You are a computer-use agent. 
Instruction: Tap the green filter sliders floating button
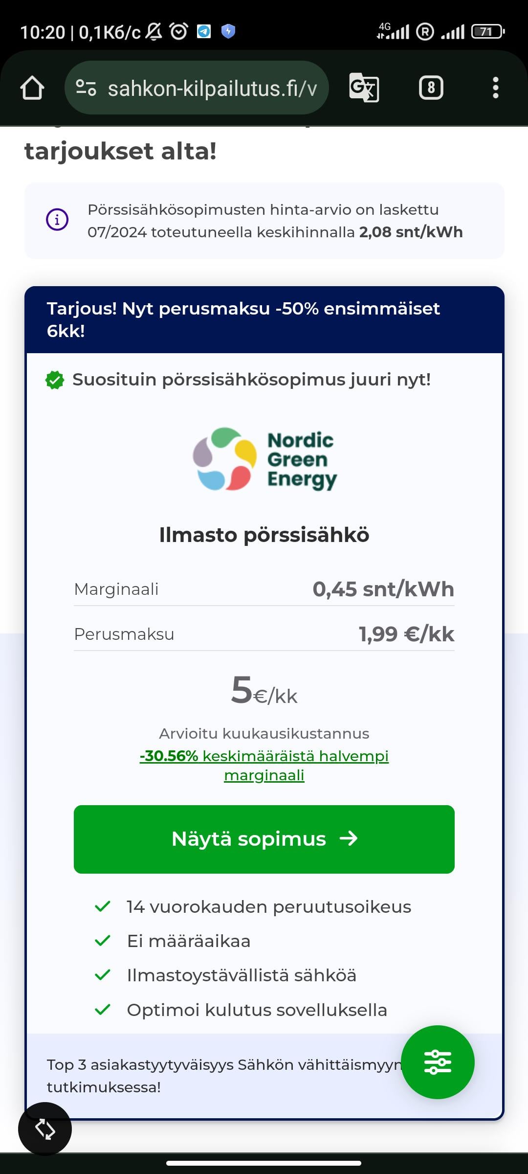click(x=438, y=1062)
